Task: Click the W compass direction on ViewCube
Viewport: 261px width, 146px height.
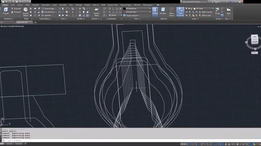Action: point(246,42)
